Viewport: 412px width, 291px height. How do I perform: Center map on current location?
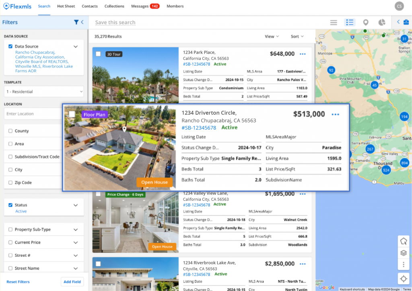[x=403, y=279]
